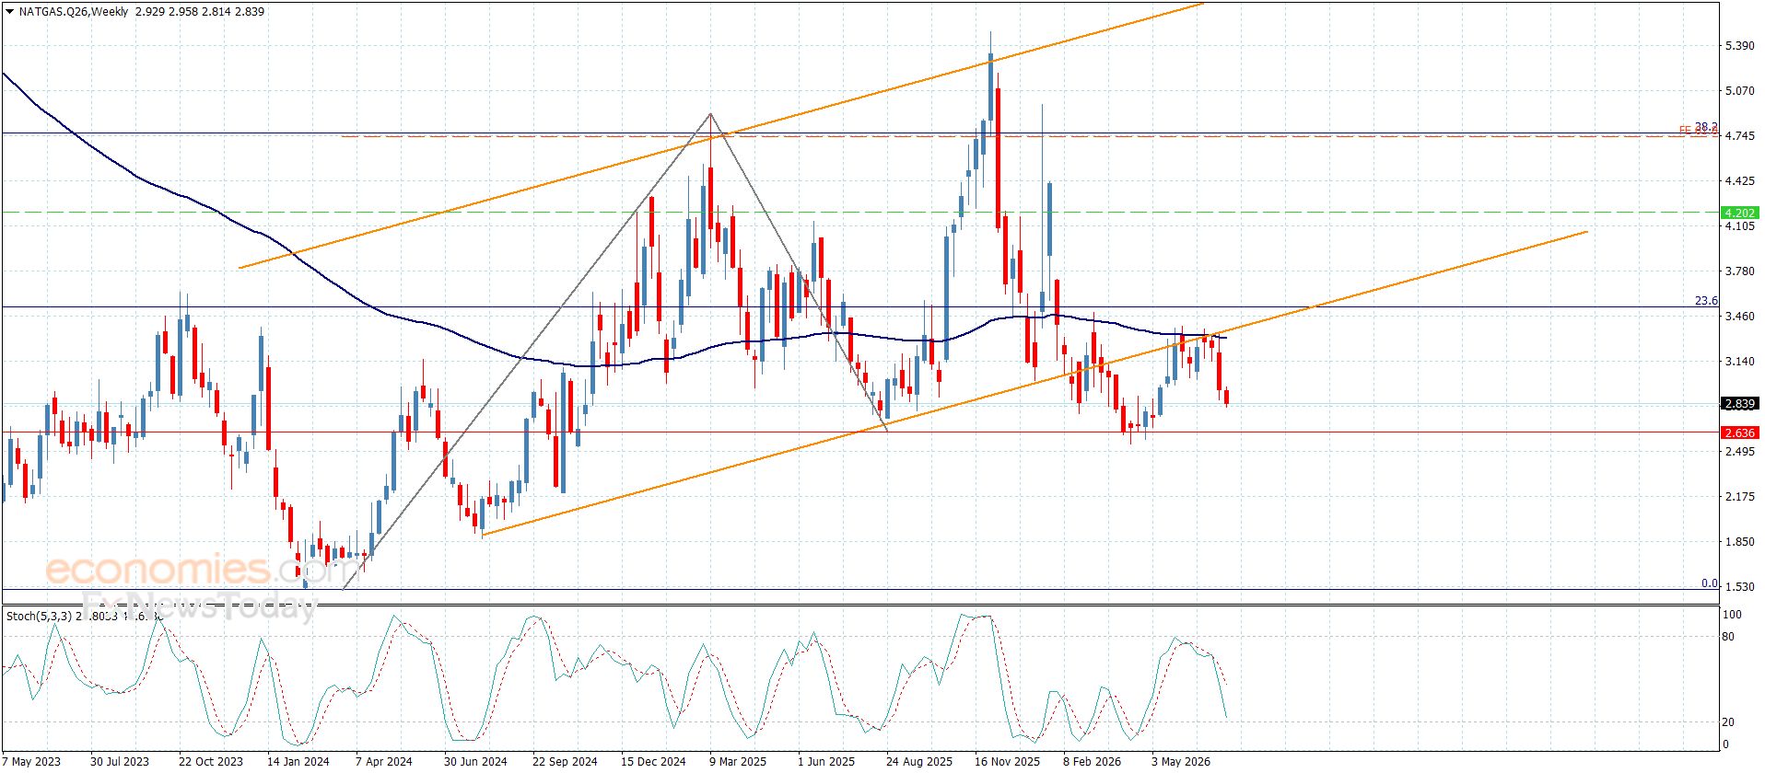Click the black 2.839 current price tag

[1739, 403]
